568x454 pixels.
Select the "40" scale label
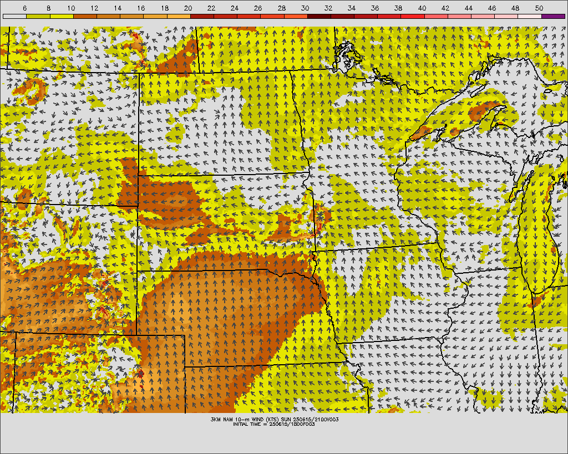click(422, 8)
